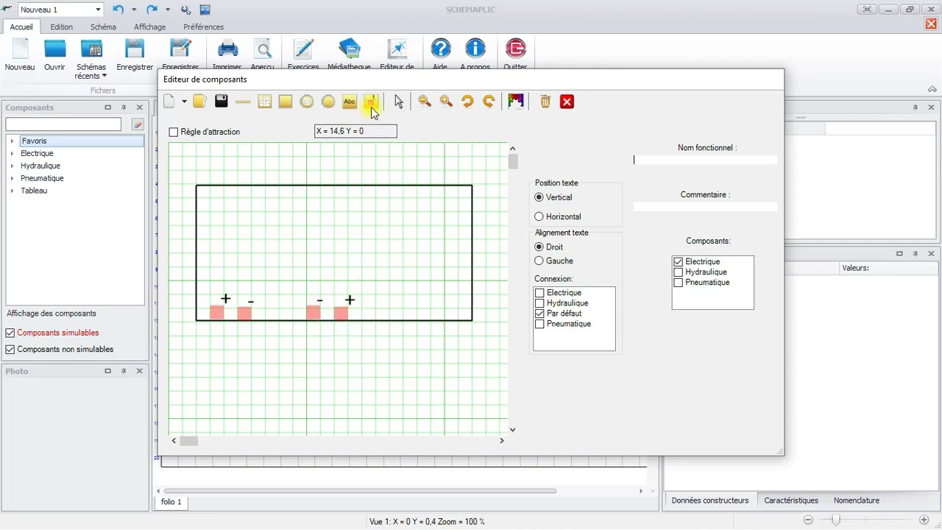Screen dimensions: 942x530
Task: Check Hydraulique in the Connexion list
Action: click(x=539, y=303)
